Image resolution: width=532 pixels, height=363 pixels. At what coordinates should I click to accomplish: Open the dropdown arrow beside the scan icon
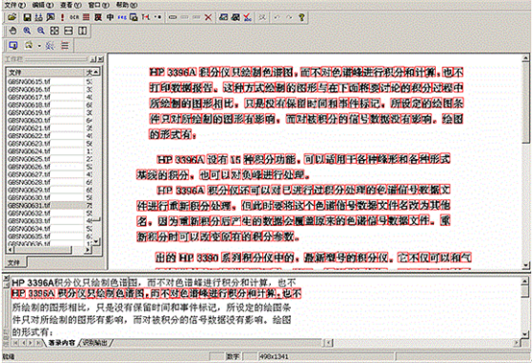(39, 46)
